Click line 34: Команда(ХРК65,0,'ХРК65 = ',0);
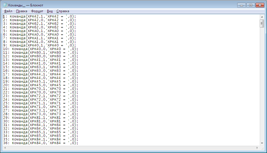 point(41,136)
